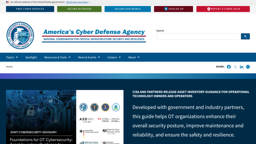Image resolution: width=256 pixels, height=144 pixels.
Task: Expand News & Events menu
Action: click(89, 57)
